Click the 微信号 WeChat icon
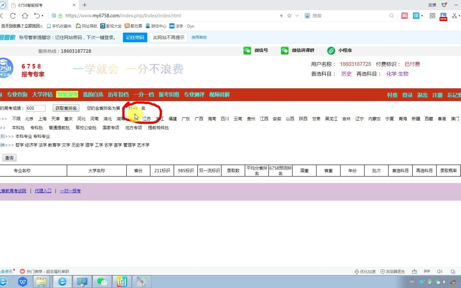 (x=247, y=51)
